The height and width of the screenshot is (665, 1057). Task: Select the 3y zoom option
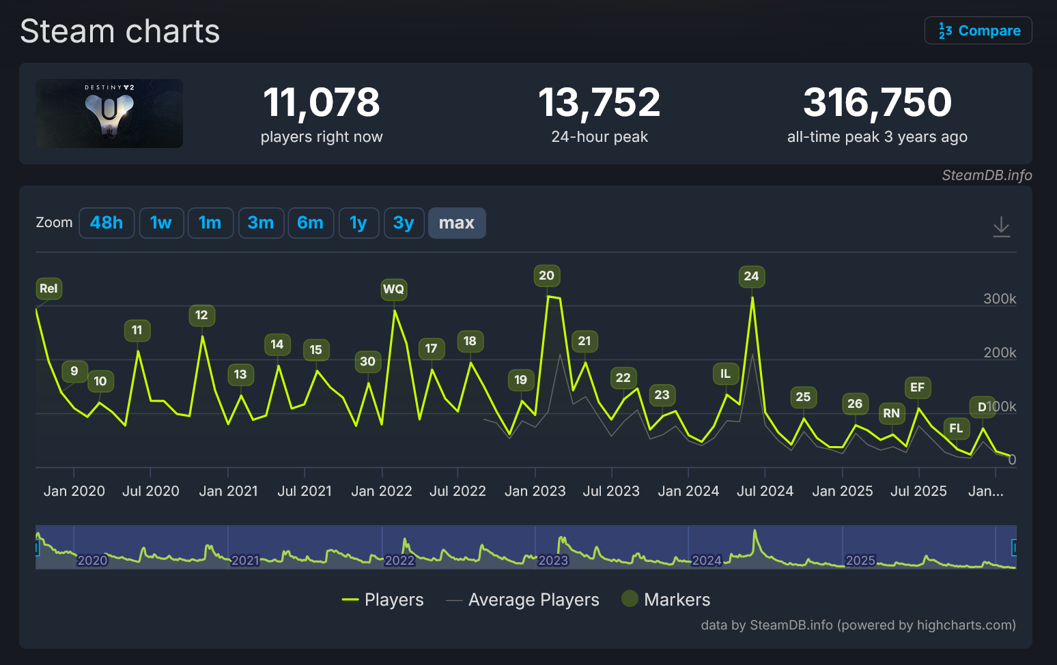404,222
